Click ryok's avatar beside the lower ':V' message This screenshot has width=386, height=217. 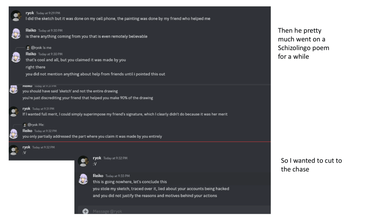(x=83, y=161)
